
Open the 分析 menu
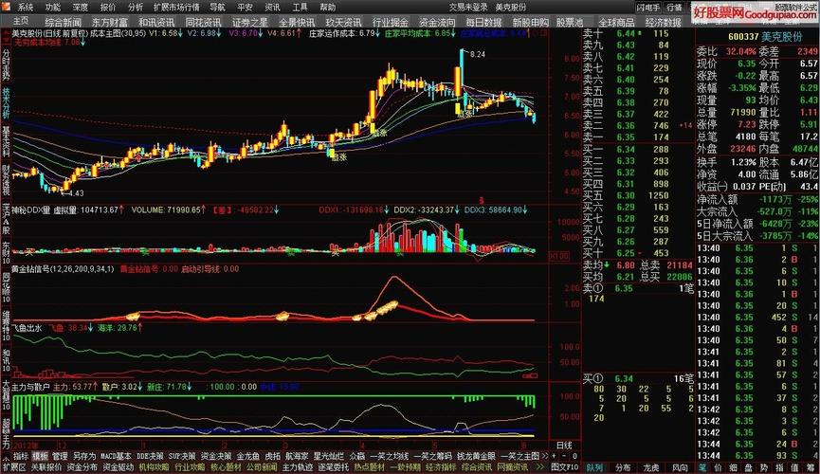pyautogui.click(x=135, y=7)
